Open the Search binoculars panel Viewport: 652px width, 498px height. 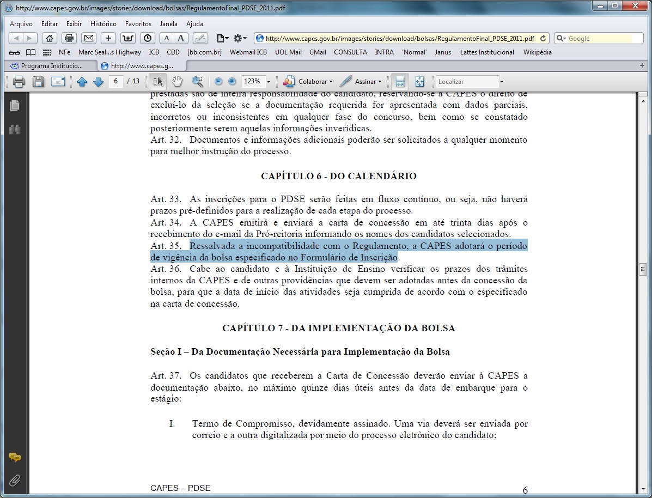[15, 129]
